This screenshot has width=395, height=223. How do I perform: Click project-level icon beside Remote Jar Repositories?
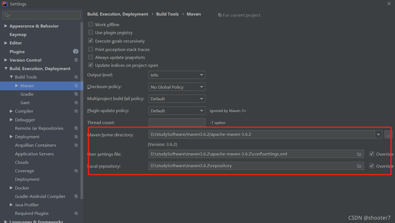click(76, 128)
